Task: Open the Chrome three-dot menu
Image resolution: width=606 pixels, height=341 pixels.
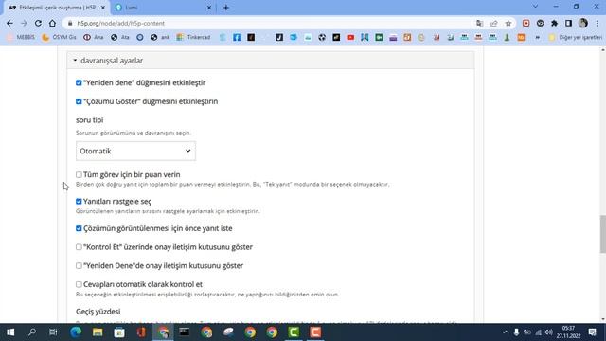Action: tap(597, 23)
